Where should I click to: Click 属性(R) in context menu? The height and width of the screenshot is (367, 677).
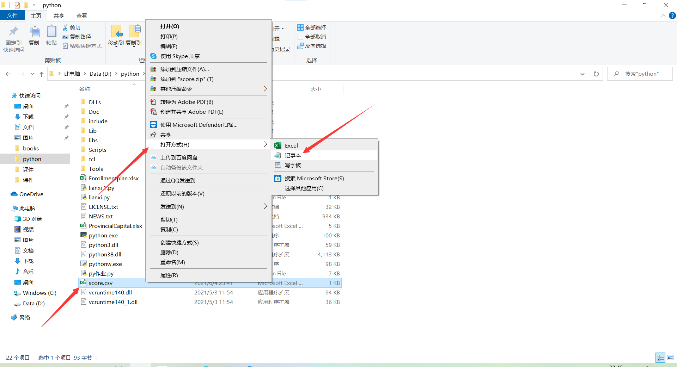[208, 275]
